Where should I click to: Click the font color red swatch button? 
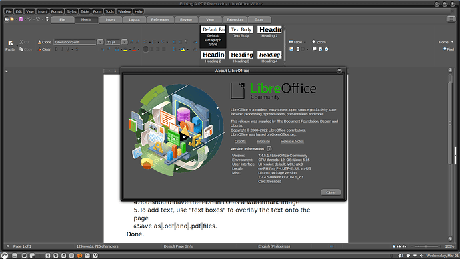(134, 49)
